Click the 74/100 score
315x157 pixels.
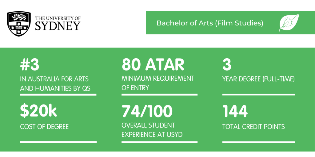[147, 111]
